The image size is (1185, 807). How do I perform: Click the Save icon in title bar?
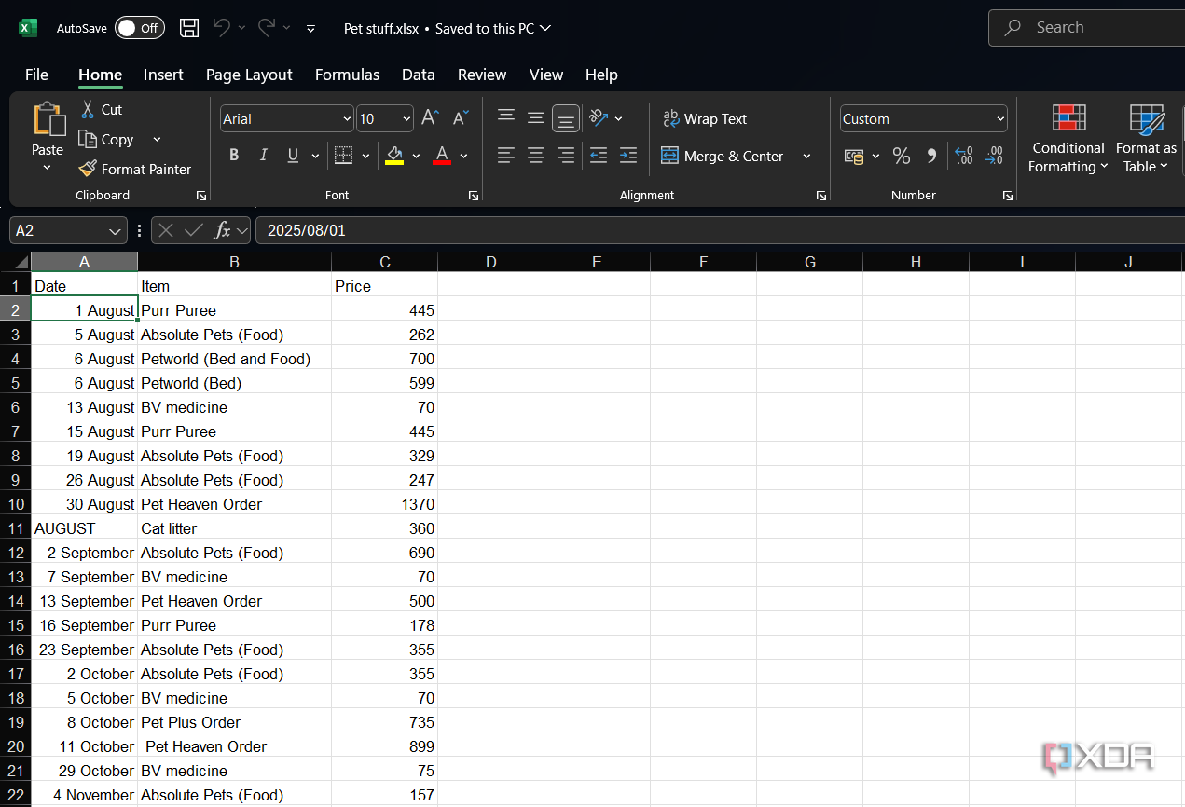(x=189, y=28)
